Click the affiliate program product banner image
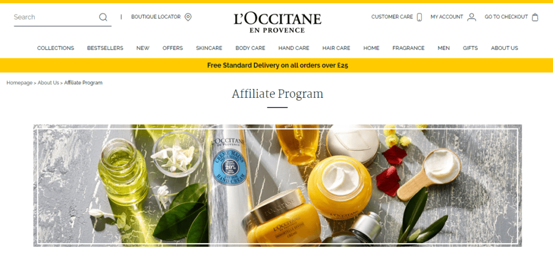553x256 pixels. pos(278,185)
